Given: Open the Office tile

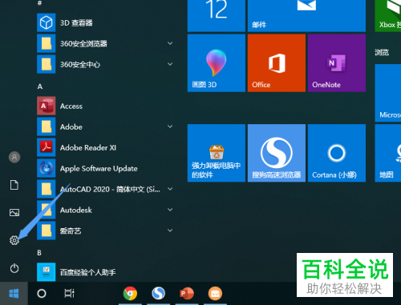Looking at the screenshot, I should coord(277,63).
